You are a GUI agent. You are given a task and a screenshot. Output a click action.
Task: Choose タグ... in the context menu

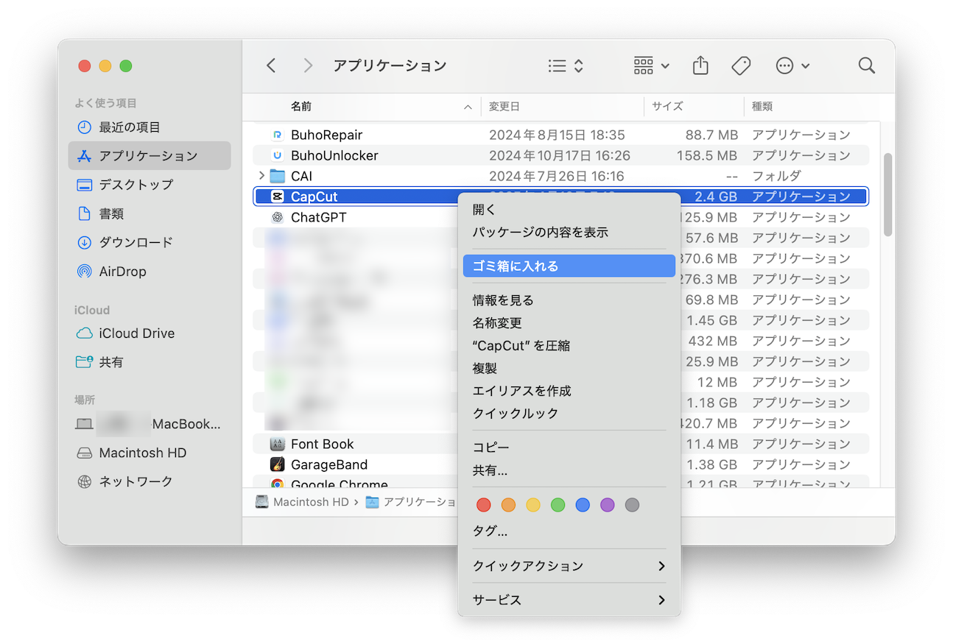pos(569,531)
